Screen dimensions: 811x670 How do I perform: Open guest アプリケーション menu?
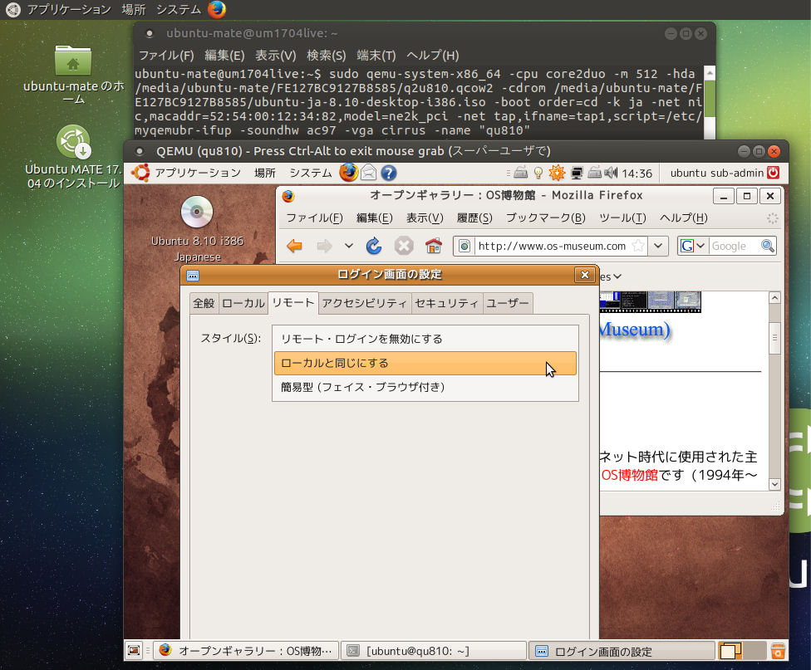click(x=198, y=173)
